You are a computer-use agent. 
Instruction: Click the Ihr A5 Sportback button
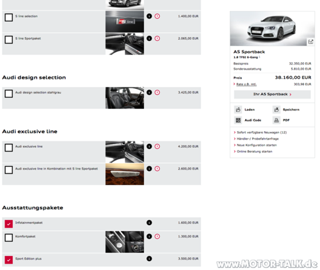pos(272,94)
